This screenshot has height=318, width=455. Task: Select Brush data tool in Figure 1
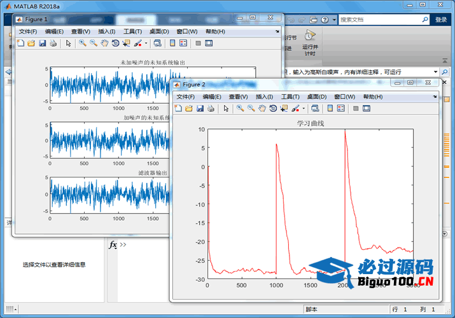pos(138,43)
